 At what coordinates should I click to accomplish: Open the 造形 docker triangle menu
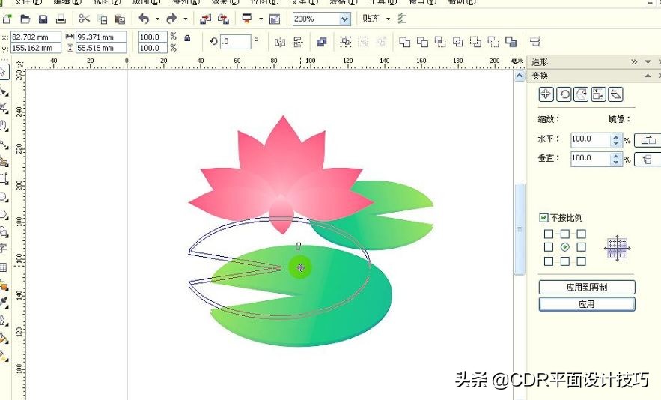point(648,62)
